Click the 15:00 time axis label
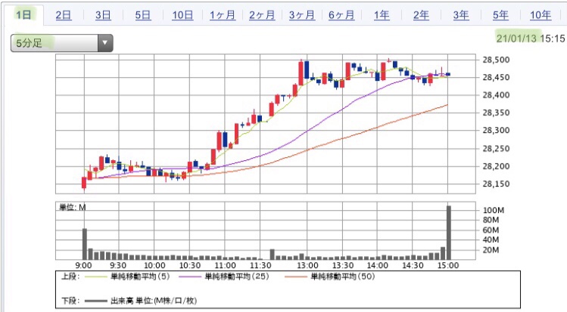The image size is (567, 312). tap(448, 266)
